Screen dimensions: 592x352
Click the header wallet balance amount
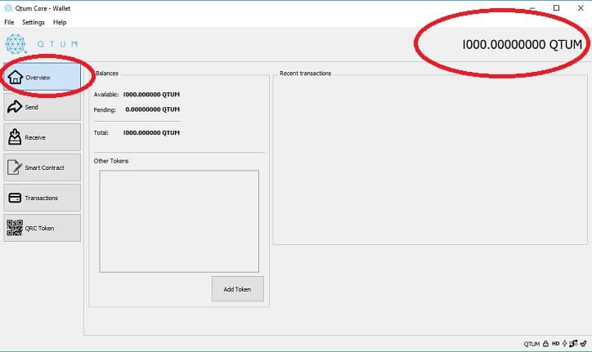tap(522, 45)
